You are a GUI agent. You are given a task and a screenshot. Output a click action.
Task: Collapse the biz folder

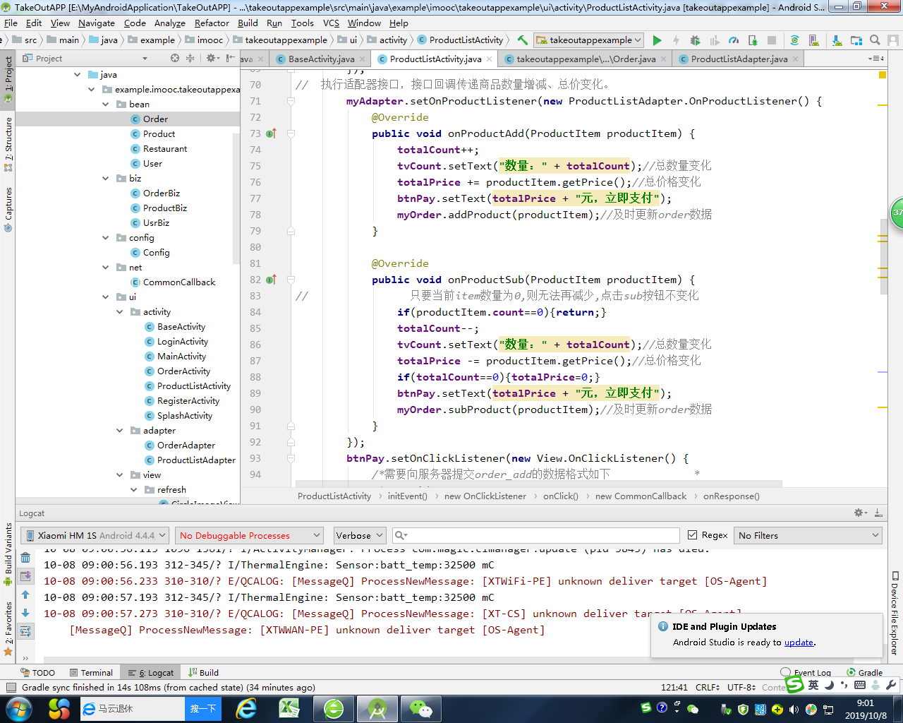[x=105, y=179]
